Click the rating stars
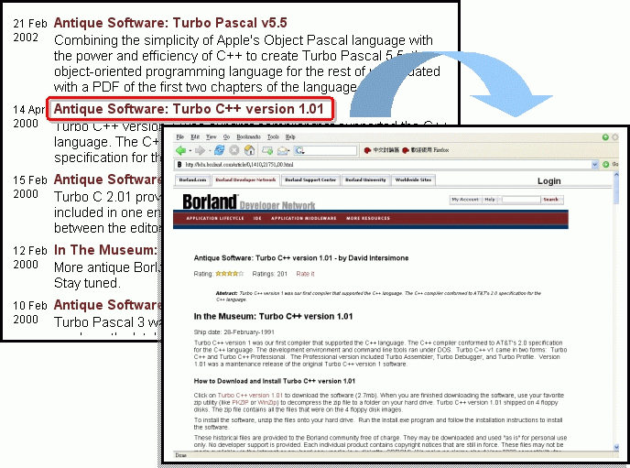The height and width of the screenshot is (468, 630). [230, 274]
